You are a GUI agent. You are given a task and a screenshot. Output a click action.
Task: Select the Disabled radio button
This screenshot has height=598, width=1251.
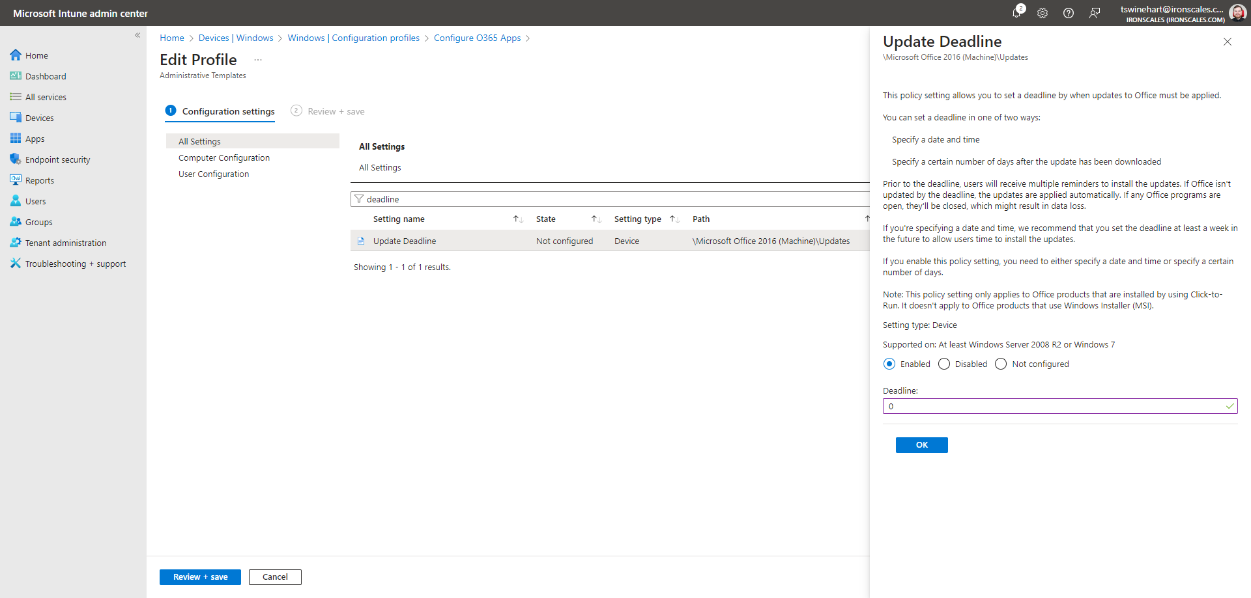944,364
